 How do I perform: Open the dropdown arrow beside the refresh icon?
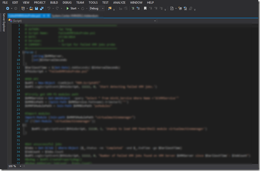tap(86, 8)
